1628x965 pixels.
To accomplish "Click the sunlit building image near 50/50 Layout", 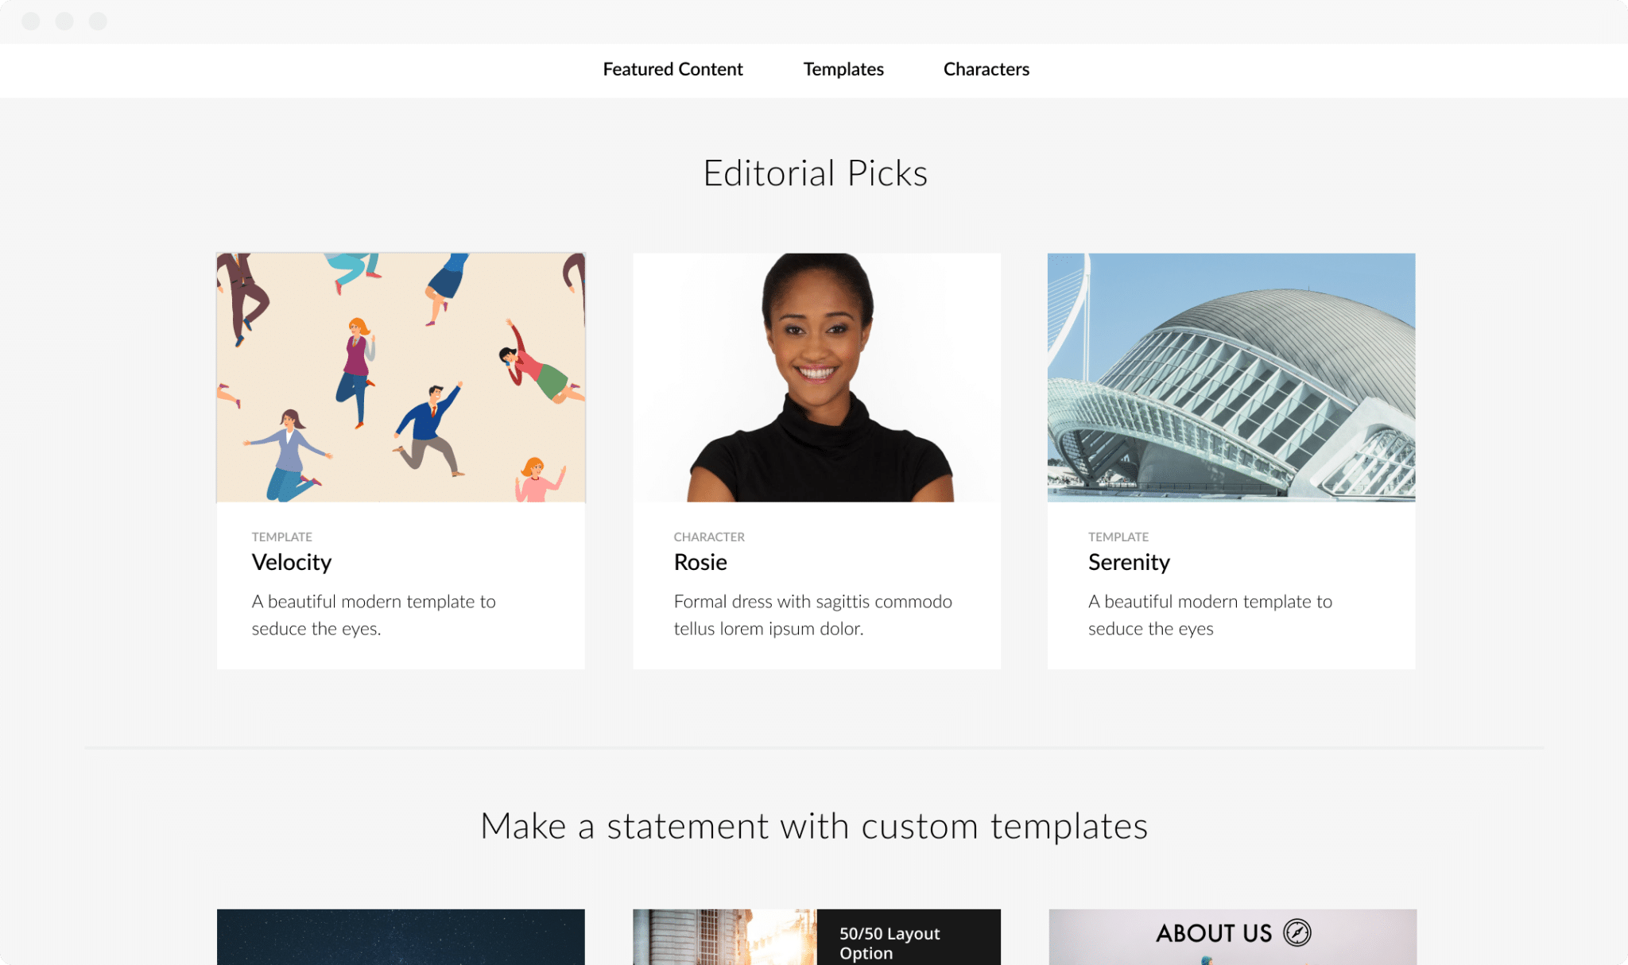I will click(x=723, y=938).
